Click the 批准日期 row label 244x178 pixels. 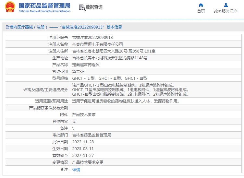[x=60, y=142]
